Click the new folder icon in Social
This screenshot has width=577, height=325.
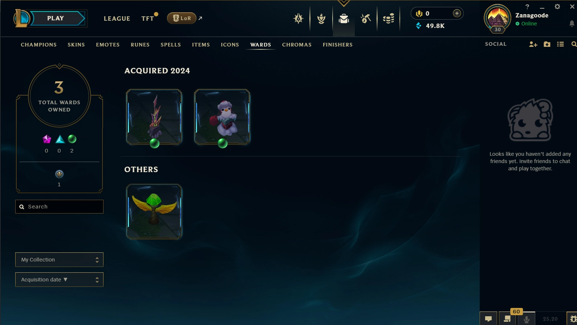click(x=547, y=44)
